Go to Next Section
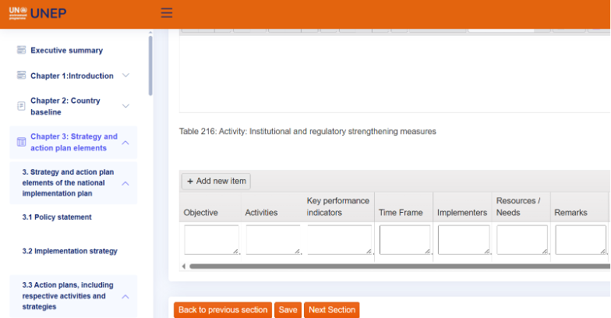The image size is (611, 318). 331,309
